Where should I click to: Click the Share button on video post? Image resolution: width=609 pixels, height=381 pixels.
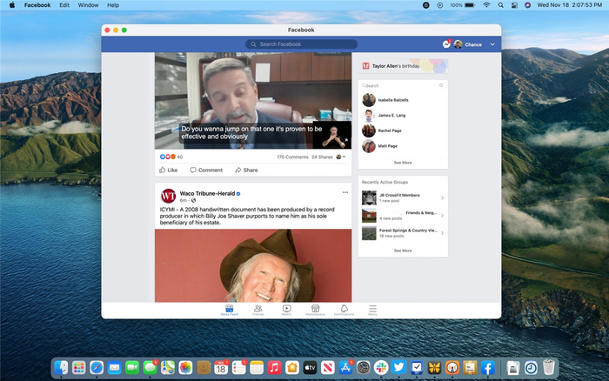(x=246, y=170)
